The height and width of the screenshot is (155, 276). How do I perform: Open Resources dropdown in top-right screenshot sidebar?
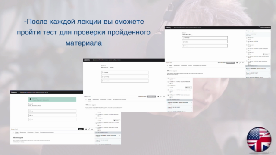(x=266, y=54)
